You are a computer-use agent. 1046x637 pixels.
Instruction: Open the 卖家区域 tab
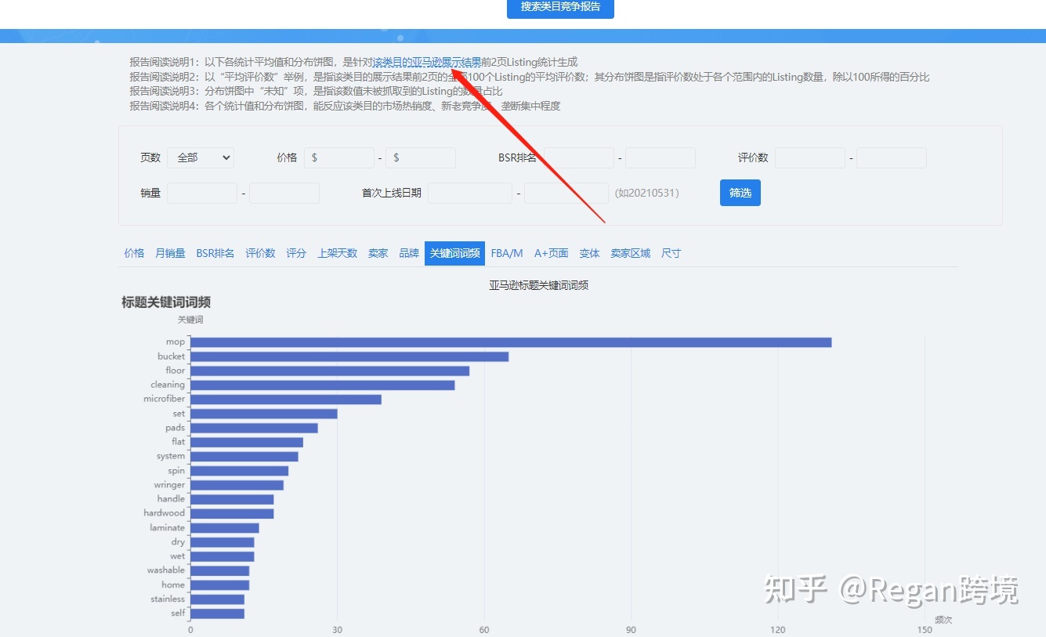tap(631, 253)
